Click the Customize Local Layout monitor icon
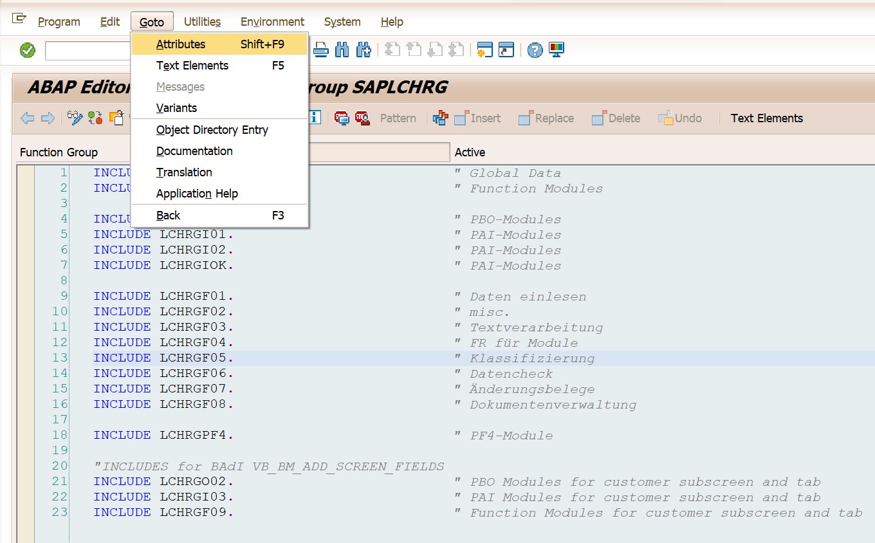The height and width of the screenshot is (543, 875). (x=556, y=50)
